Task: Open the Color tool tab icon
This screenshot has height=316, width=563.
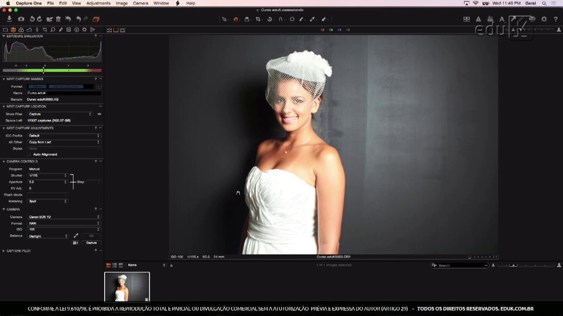Action: [x=21, y=30]
